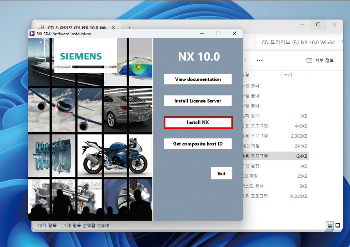Add a new tab in File Explorer
The width and height of the screenshot is (350, 247).
pos(129,28)
